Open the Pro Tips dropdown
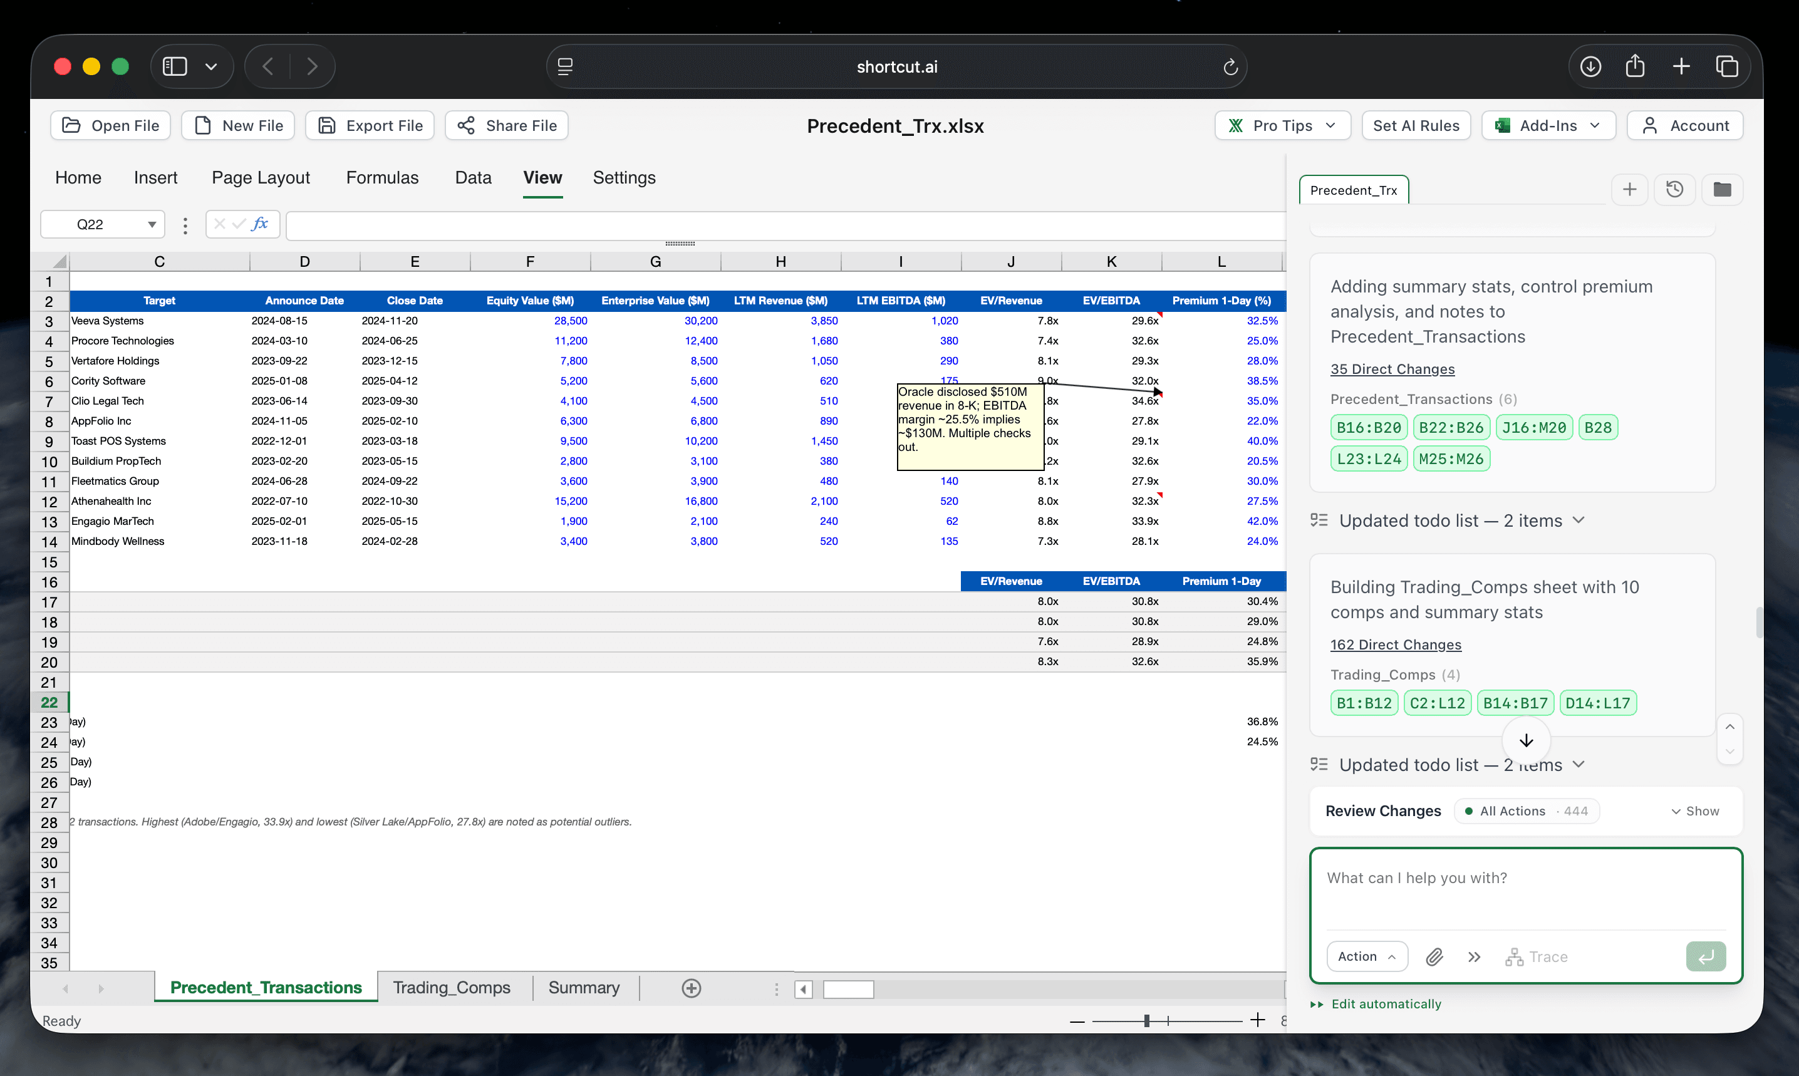The image size is (1799, 1076). coord(1282,125)
